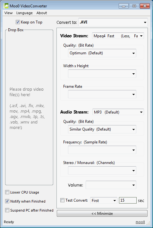Image resolution: width=153 pixels, height=228 pixels.
Task: Click the Test Convert seconds input field
Action: click(x=128, y=200)
